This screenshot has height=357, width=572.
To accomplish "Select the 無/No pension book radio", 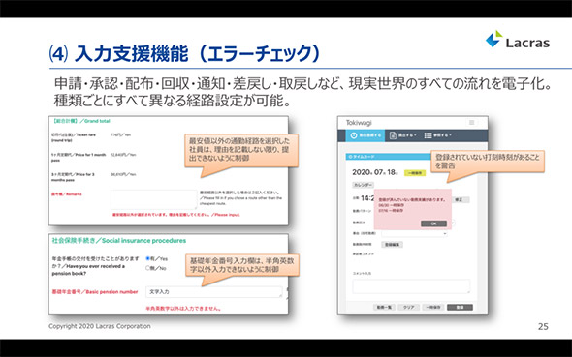I will pos(148,268).
